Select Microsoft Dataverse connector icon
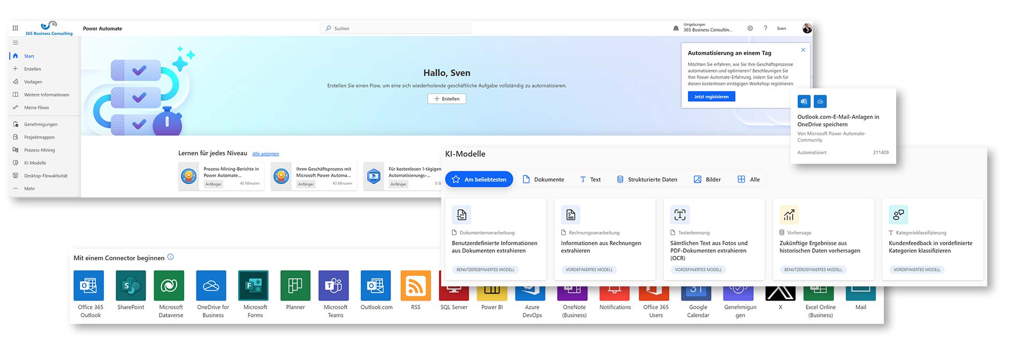 point(169,285)
